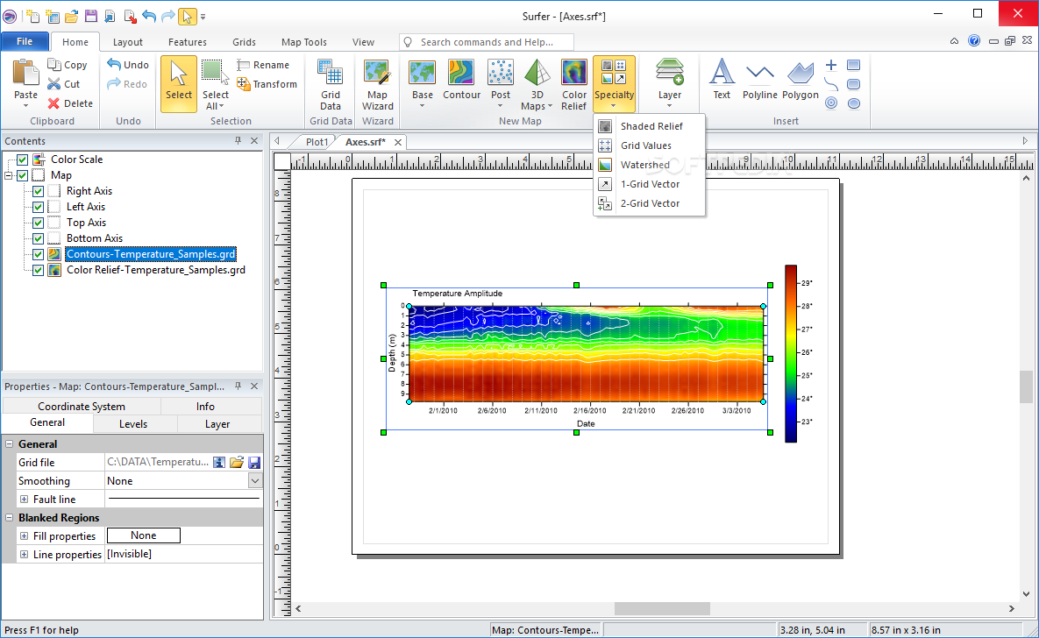The width and height of the screenshot is (1039, 638).
Task: Copy the selected object
Action: point(68,65)
